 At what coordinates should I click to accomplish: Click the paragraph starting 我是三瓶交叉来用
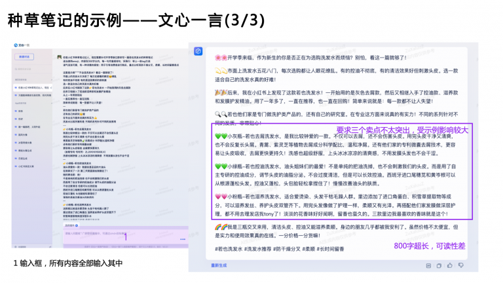pyautogui.click(x=337, y=231)
